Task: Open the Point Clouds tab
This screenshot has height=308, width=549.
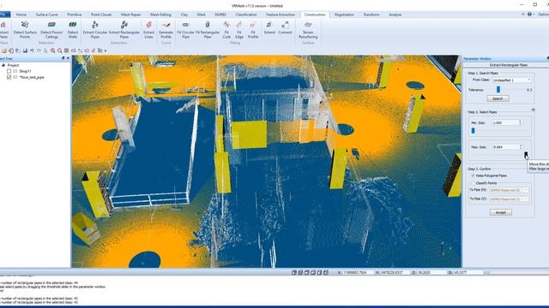Action: 101,15
